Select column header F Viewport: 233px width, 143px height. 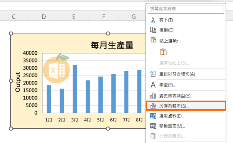104,17
